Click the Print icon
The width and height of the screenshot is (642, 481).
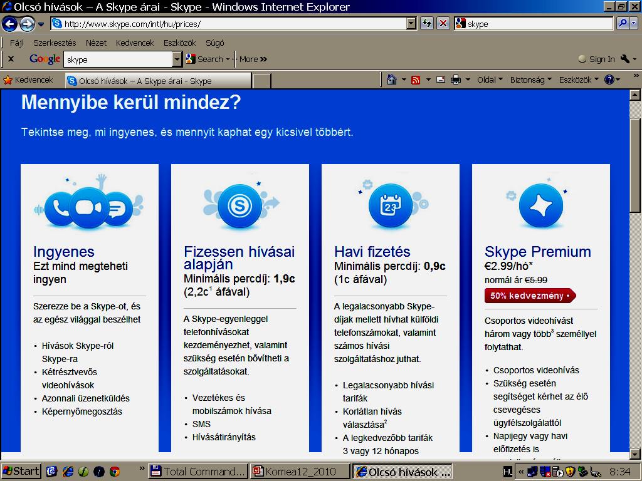tap(456, 80)
